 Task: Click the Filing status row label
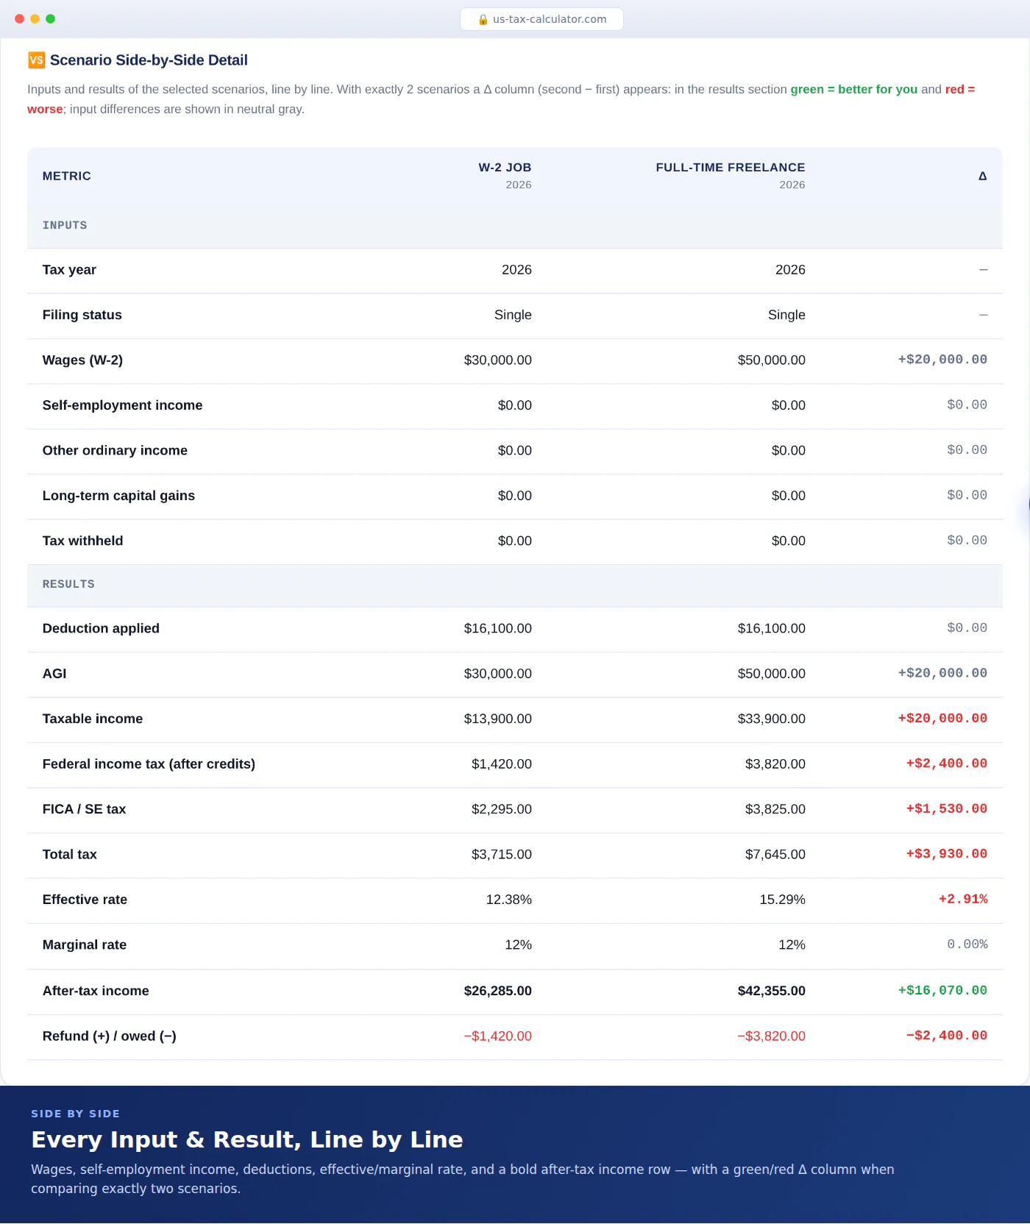(x=82, y=315)
